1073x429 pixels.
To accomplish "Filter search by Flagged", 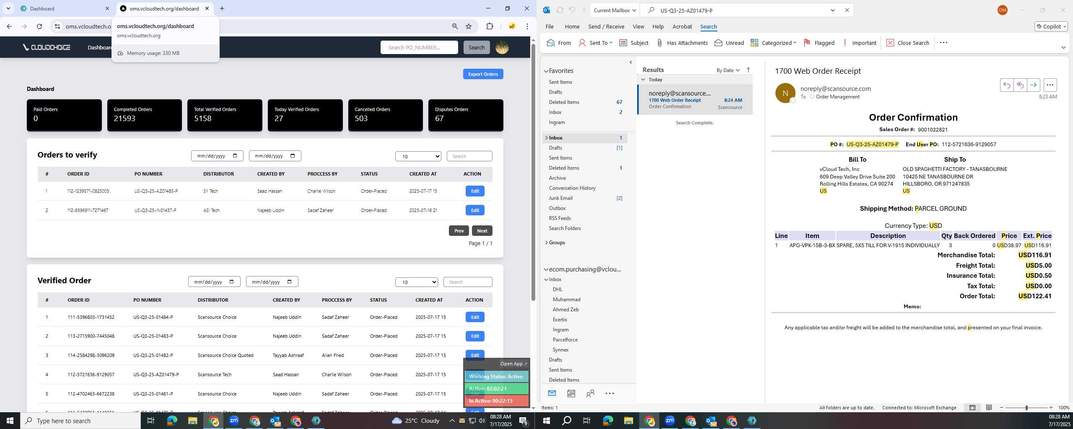I will [x=819, y=43].
